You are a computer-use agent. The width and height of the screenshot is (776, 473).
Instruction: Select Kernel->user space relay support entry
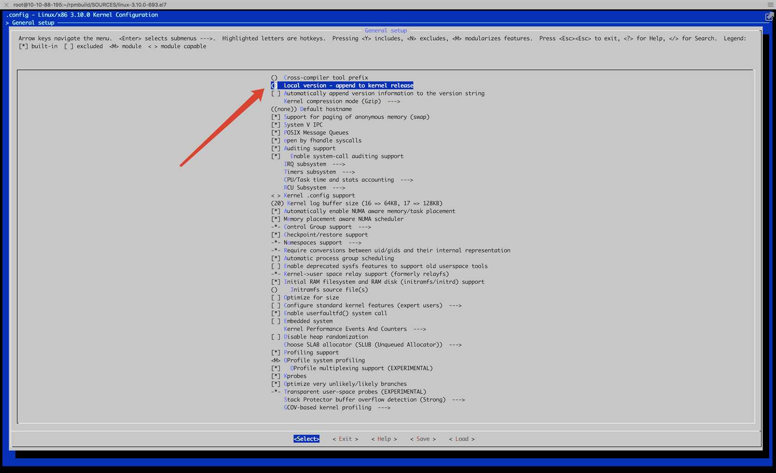click(x=360, y=274)
